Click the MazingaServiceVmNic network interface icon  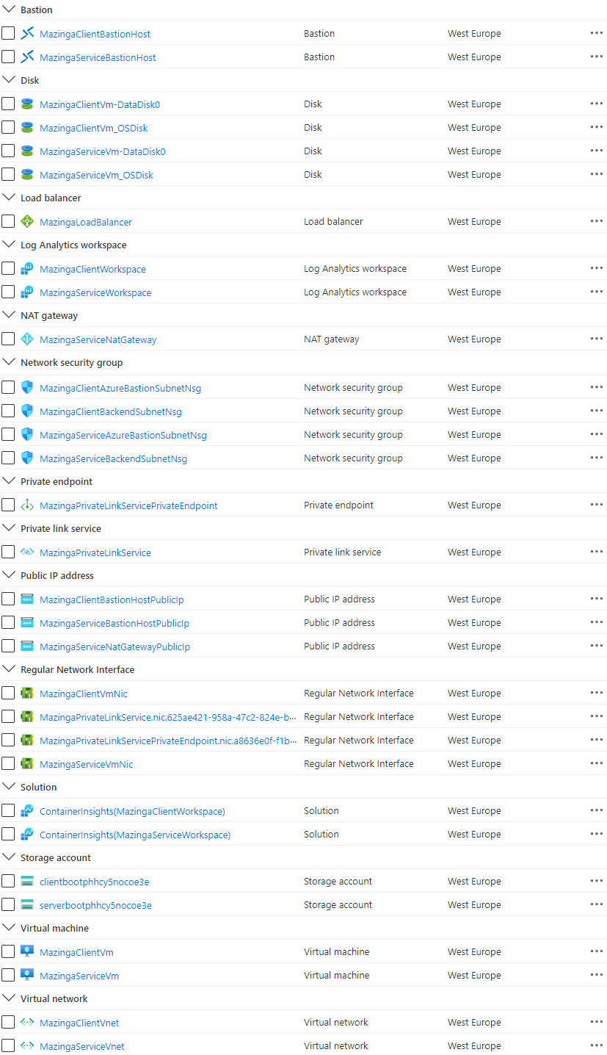click(27, 764)
